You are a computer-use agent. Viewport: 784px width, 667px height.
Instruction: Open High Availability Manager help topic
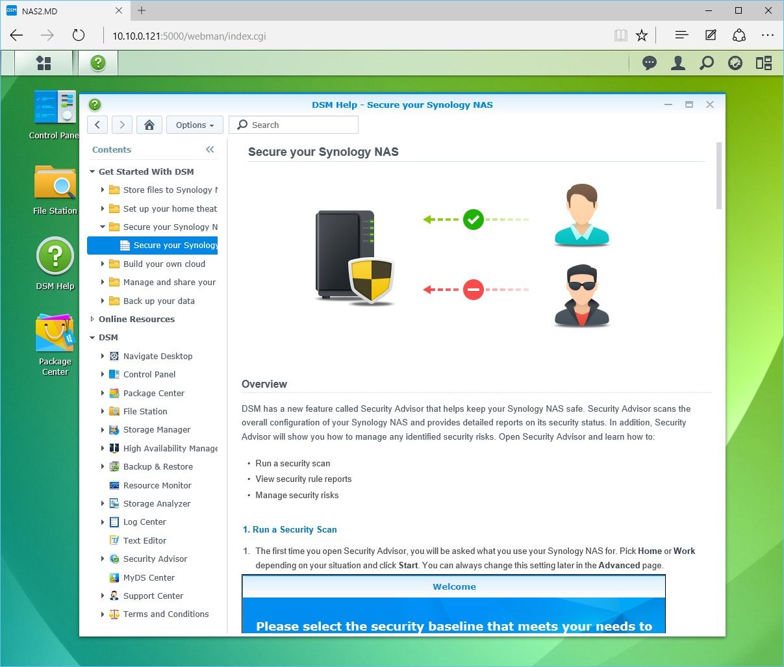click(x=170, y=448)
